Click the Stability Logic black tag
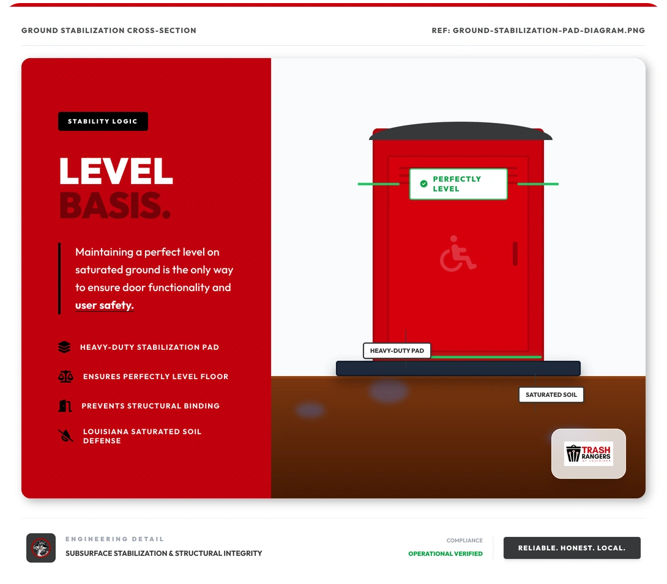 (x=103, y=122)
